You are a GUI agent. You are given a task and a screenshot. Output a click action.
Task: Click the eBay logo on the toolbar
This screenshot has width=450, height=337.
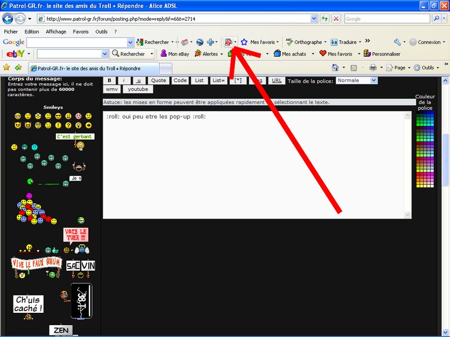(x=16, y=53)
